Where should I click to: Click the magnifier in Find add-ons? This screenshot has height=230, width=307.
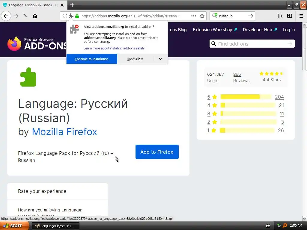(214, 44)
